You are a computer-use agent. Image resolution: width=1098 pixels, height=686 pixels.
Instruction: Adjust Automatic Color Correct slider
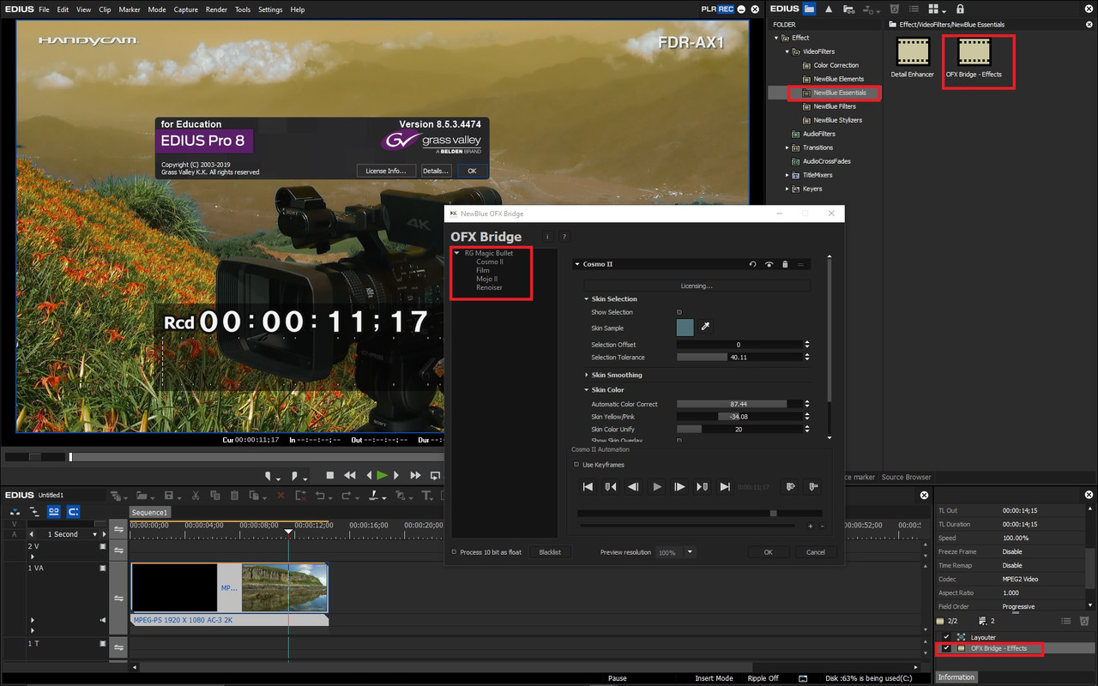click(x=738, y=404)
